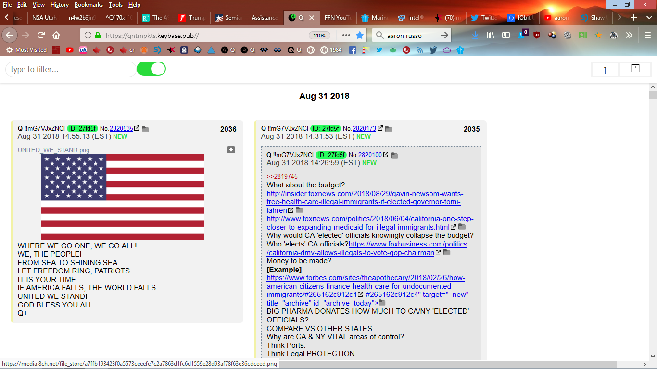Click the blue bookmark star in the address bar

pos(360,35)
